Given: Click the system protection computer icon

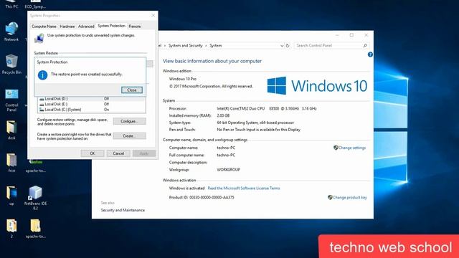Looking at the screenshot, I should (x=39, y=38).
